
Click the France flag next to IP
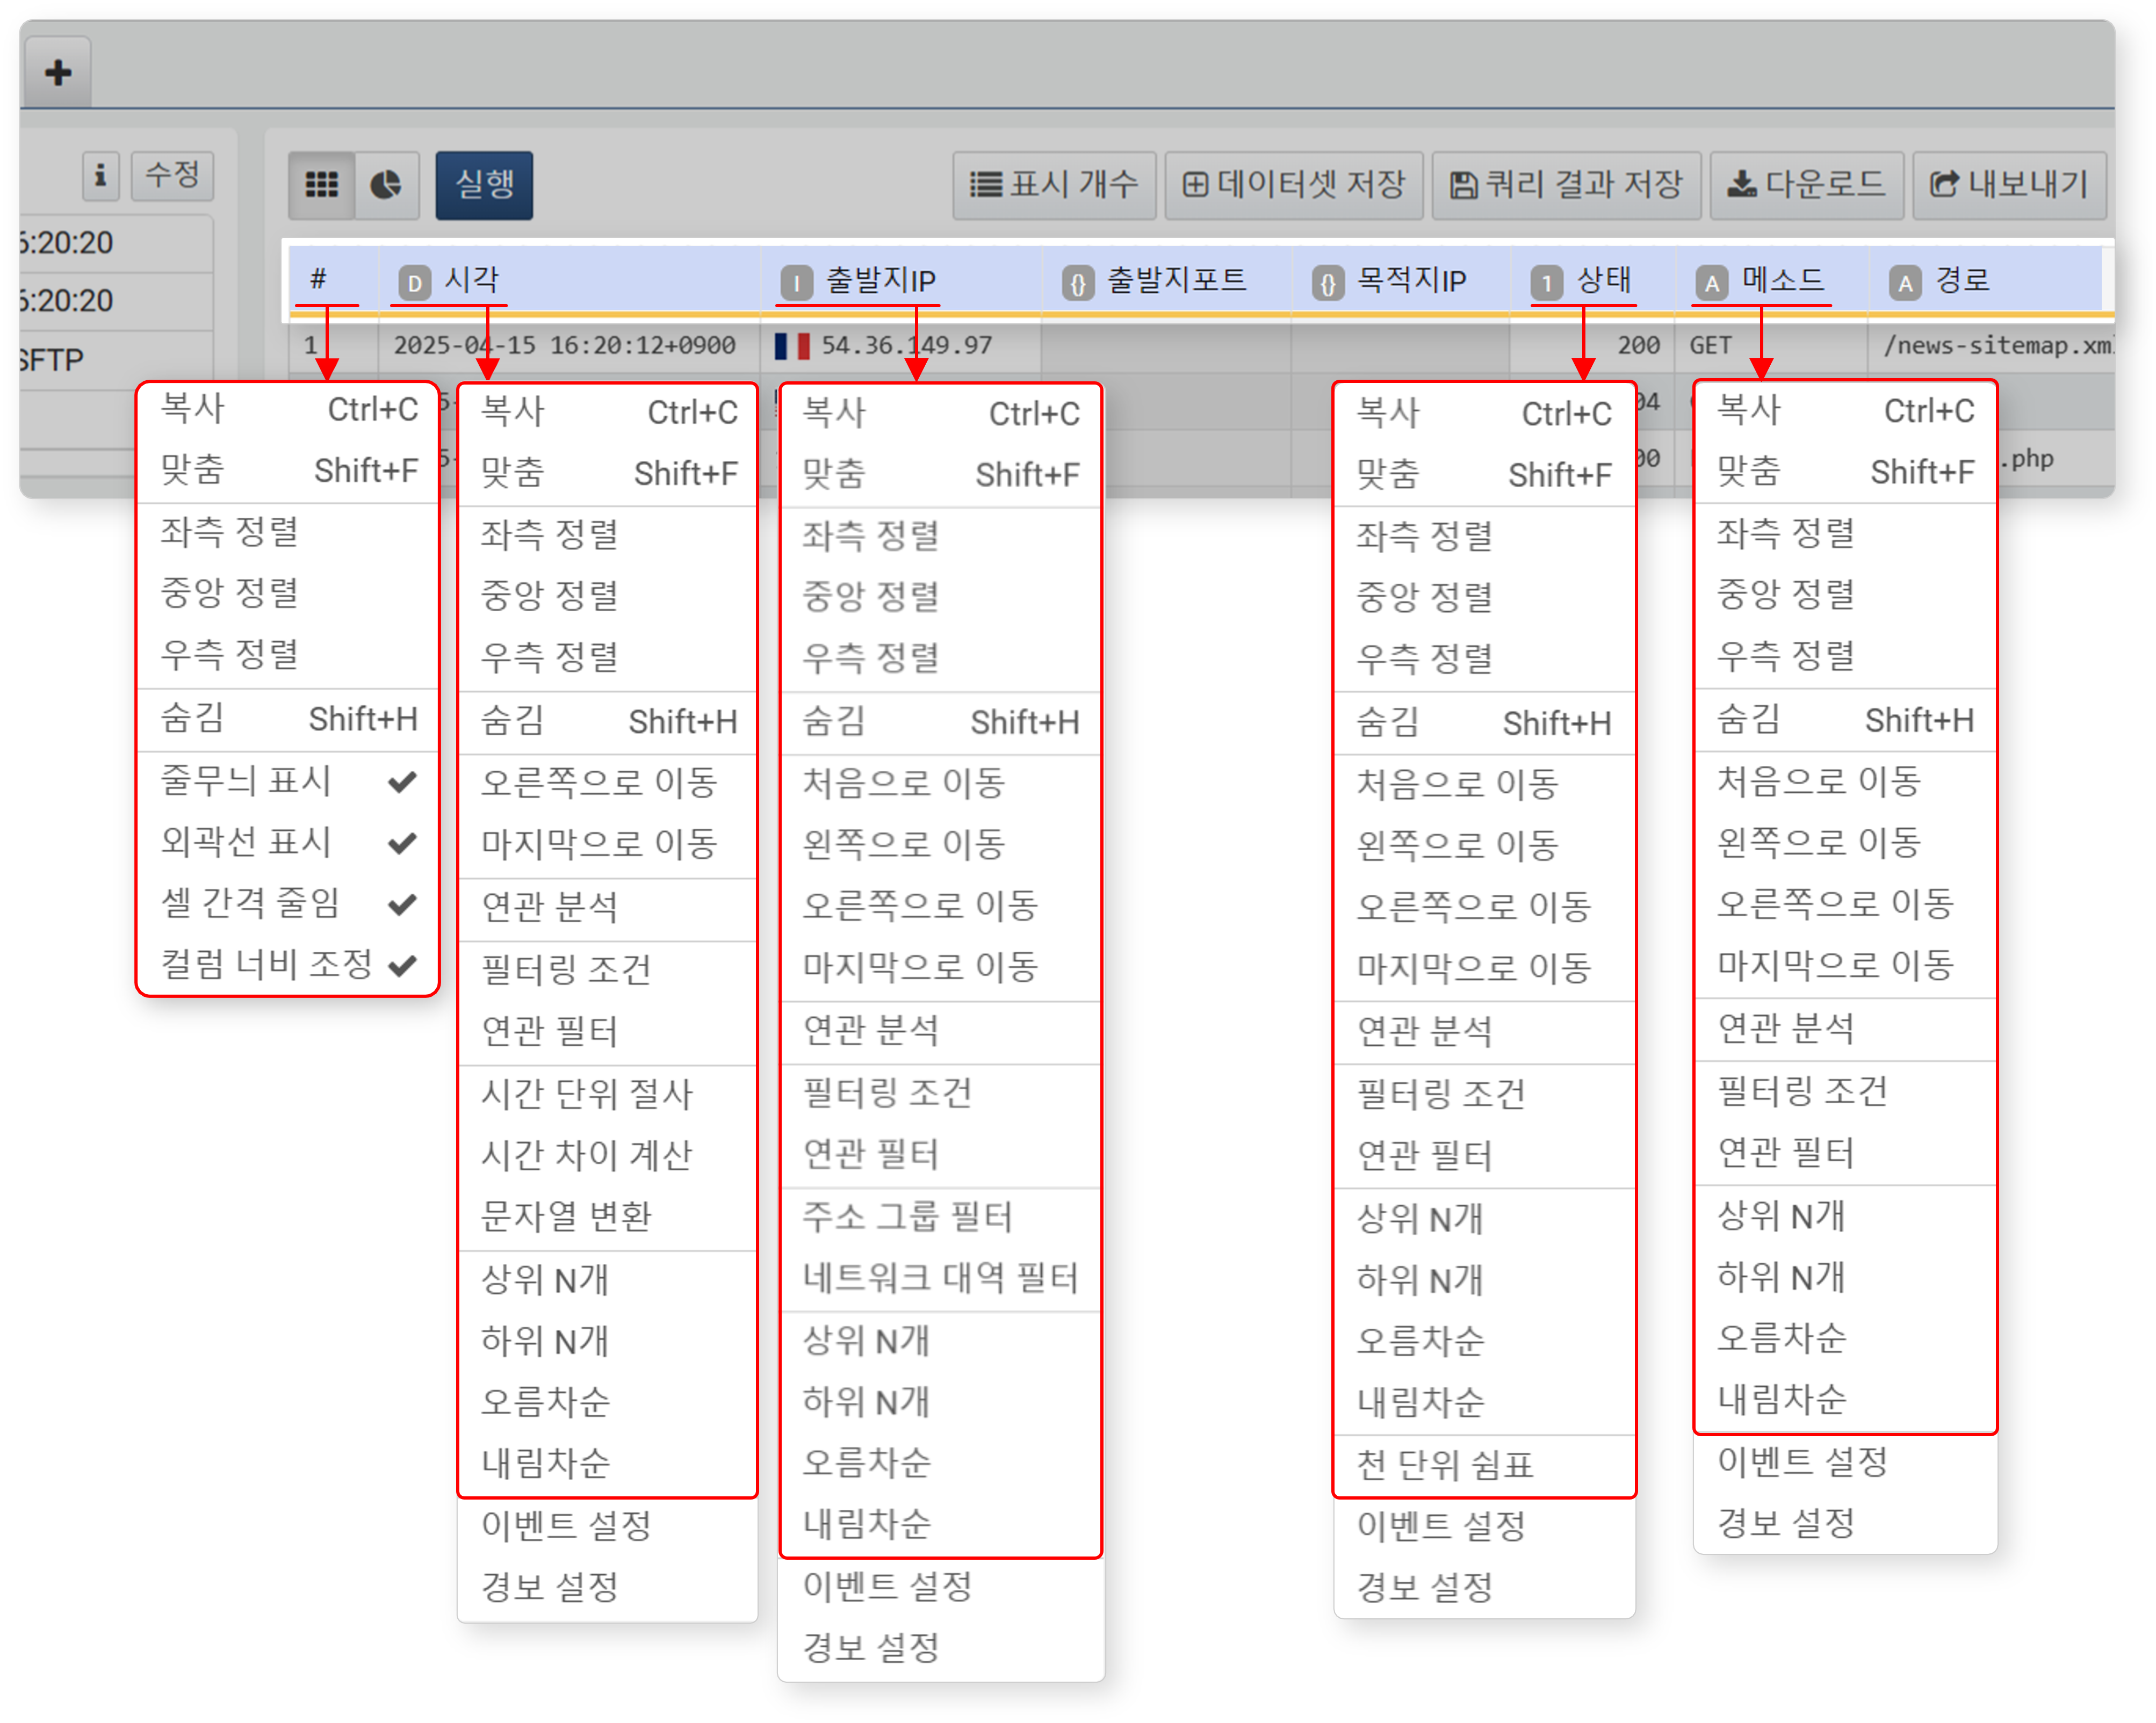click(x=792, y=346)
